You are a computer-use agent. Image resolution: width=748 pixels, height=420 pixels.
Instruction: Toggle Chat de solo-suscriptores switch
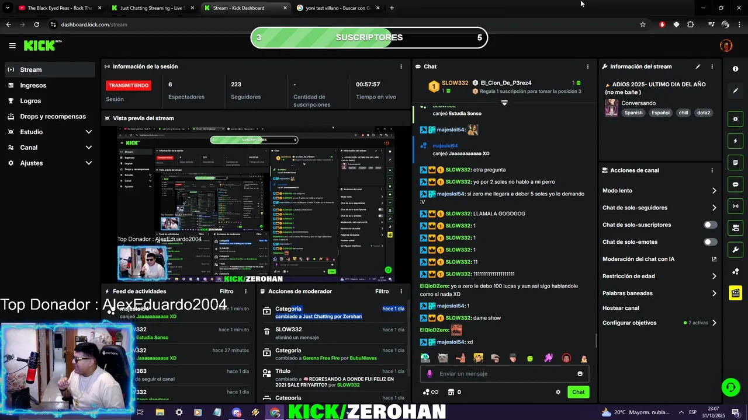(x=711, y=225)
